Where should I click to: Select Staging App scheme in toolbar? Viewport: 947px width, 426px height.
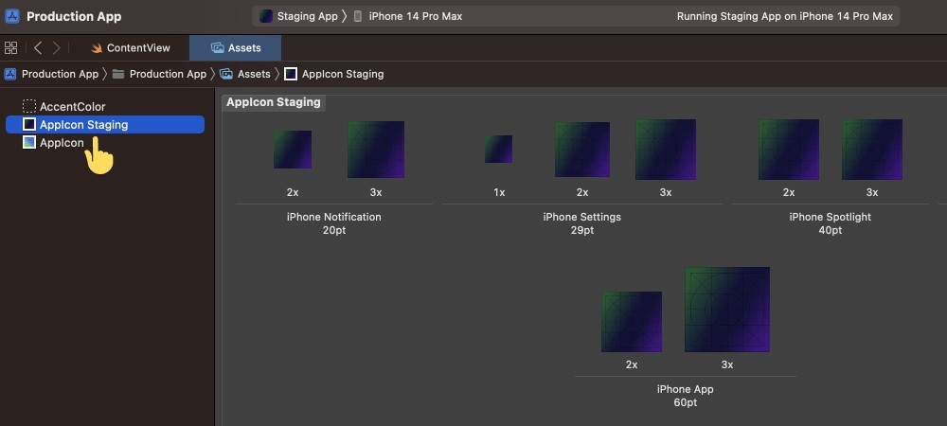point(298,16)
